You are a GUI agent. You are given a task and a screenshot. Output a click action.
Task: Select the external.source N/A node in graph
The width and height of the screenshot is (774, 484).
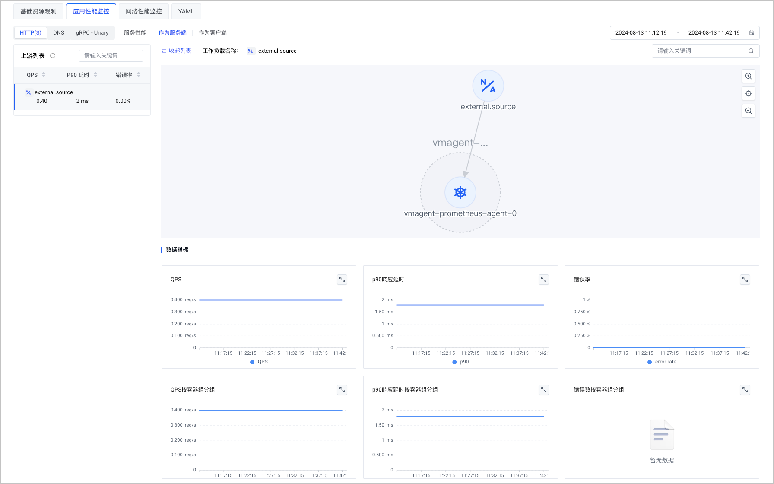pyautogui.click(x=488, y=86)
